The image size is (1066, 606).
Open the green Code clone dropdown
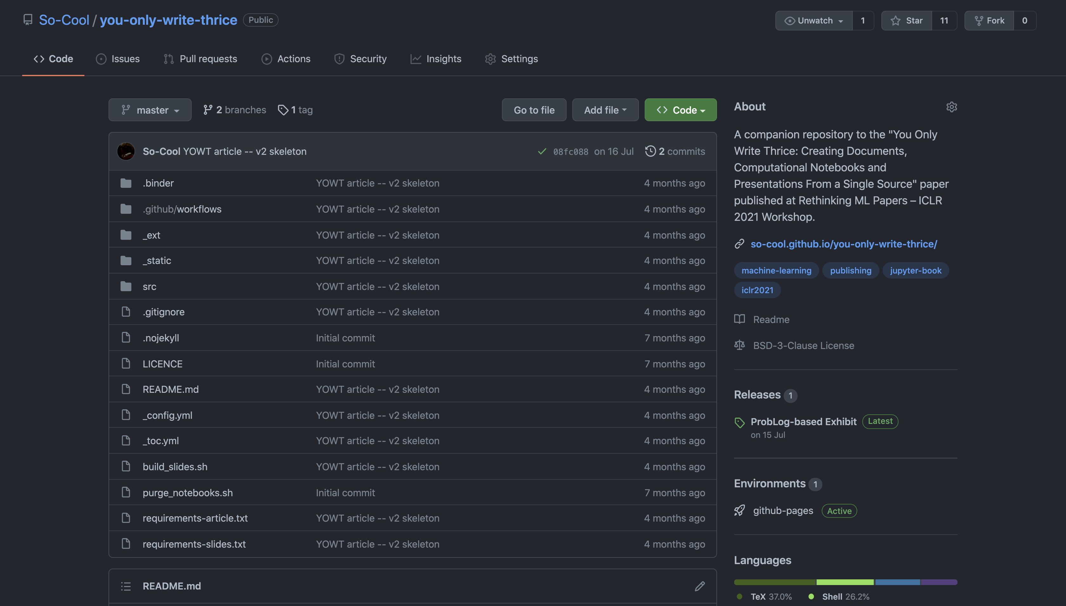681,110
